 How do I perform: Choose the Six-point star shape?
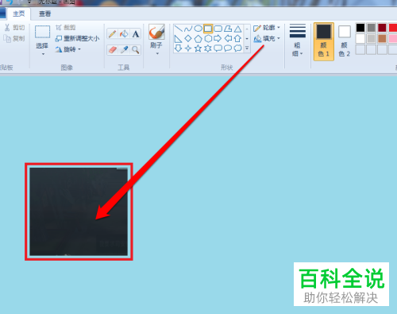coord(208,48)
